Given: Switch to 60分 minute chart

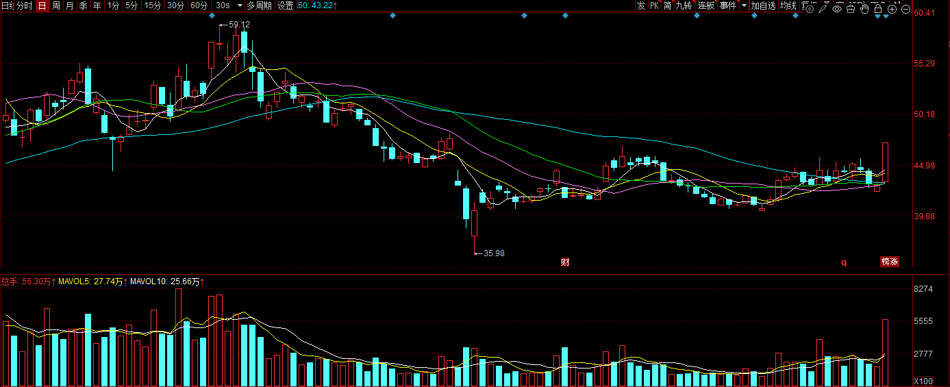Looking at the screenshot, I should coord(199,5).
